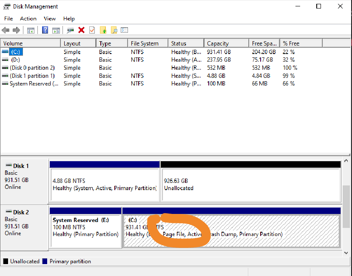Open the Help menu
The width and height of the screenshot is (352, 276).
pyautogui.click(x=69, y=19)
